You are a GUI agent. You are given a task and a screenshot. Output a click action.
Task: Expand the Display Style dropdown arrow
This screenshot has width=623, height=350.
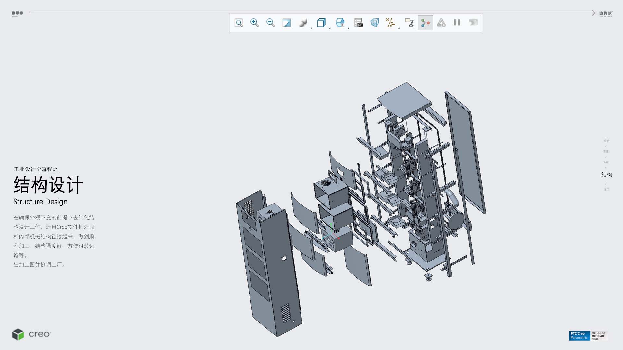coord(330,28)
